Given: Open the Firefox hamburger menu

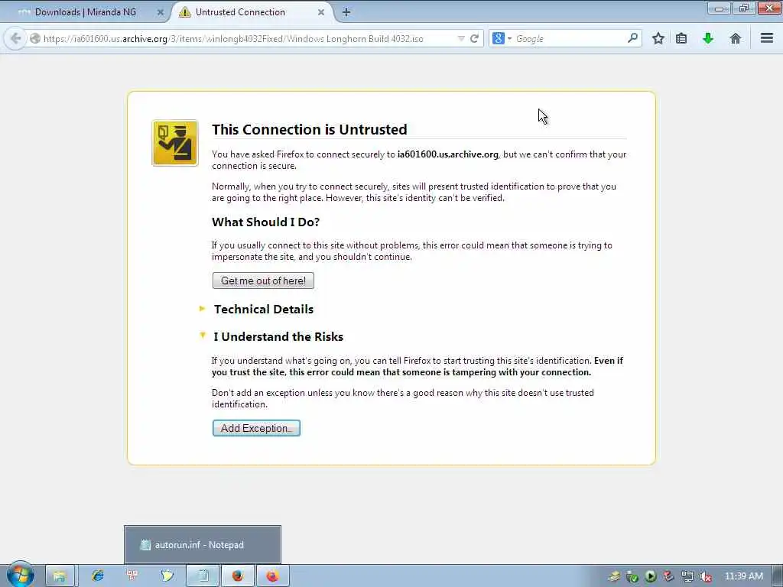Looking at the screenshot, I should click(766, 38).
